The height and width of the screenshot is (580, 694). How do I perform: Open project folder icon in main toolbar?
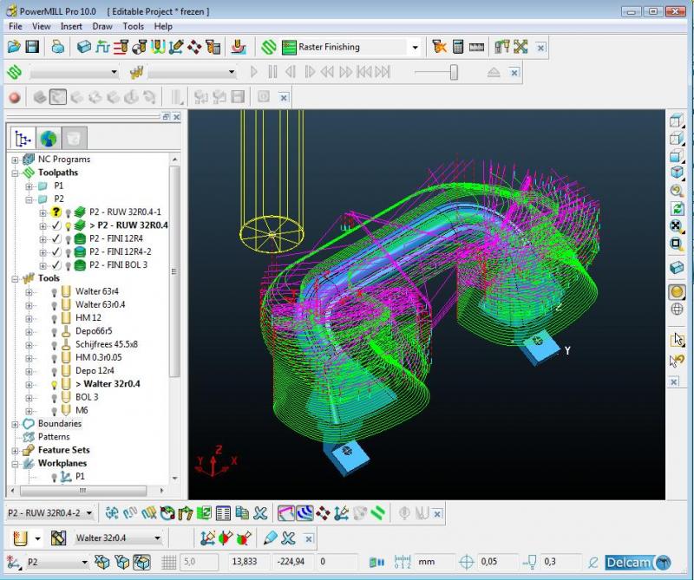click(x=14, y=47)
